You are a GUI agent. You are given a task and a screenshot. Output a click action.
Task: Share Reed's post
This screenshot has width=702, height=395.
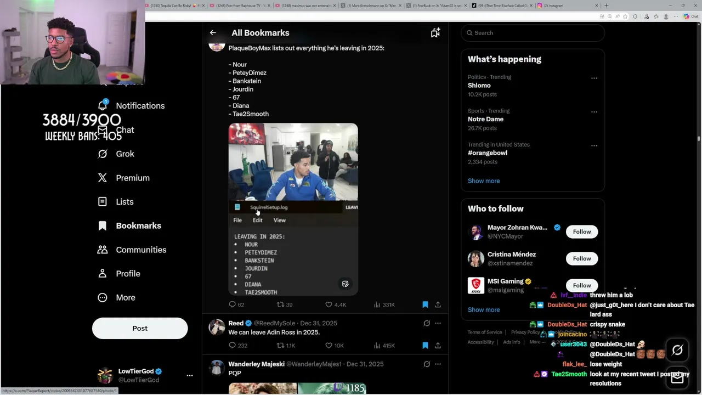438,345
